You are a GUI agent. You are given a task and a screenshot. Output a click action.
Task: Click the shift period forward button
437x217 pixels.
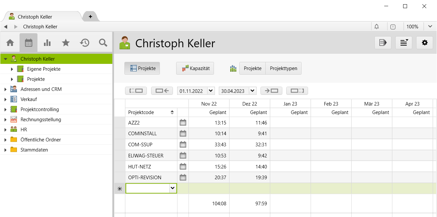[271, 91]
